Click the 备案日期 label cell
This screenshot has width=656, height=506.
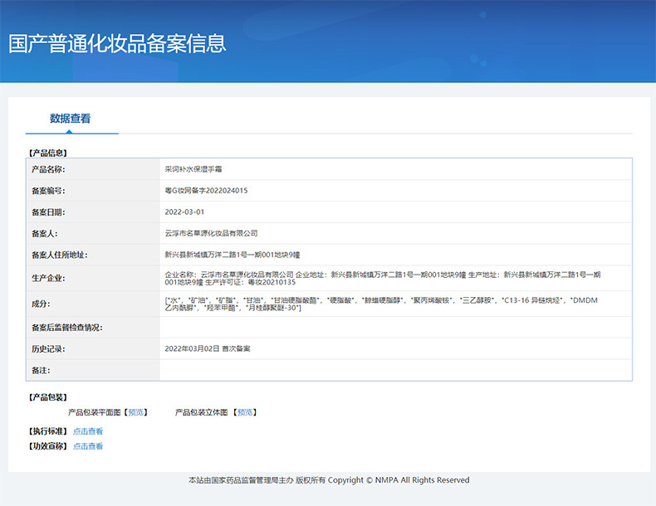pyautogui.click(x=92, y=212)
